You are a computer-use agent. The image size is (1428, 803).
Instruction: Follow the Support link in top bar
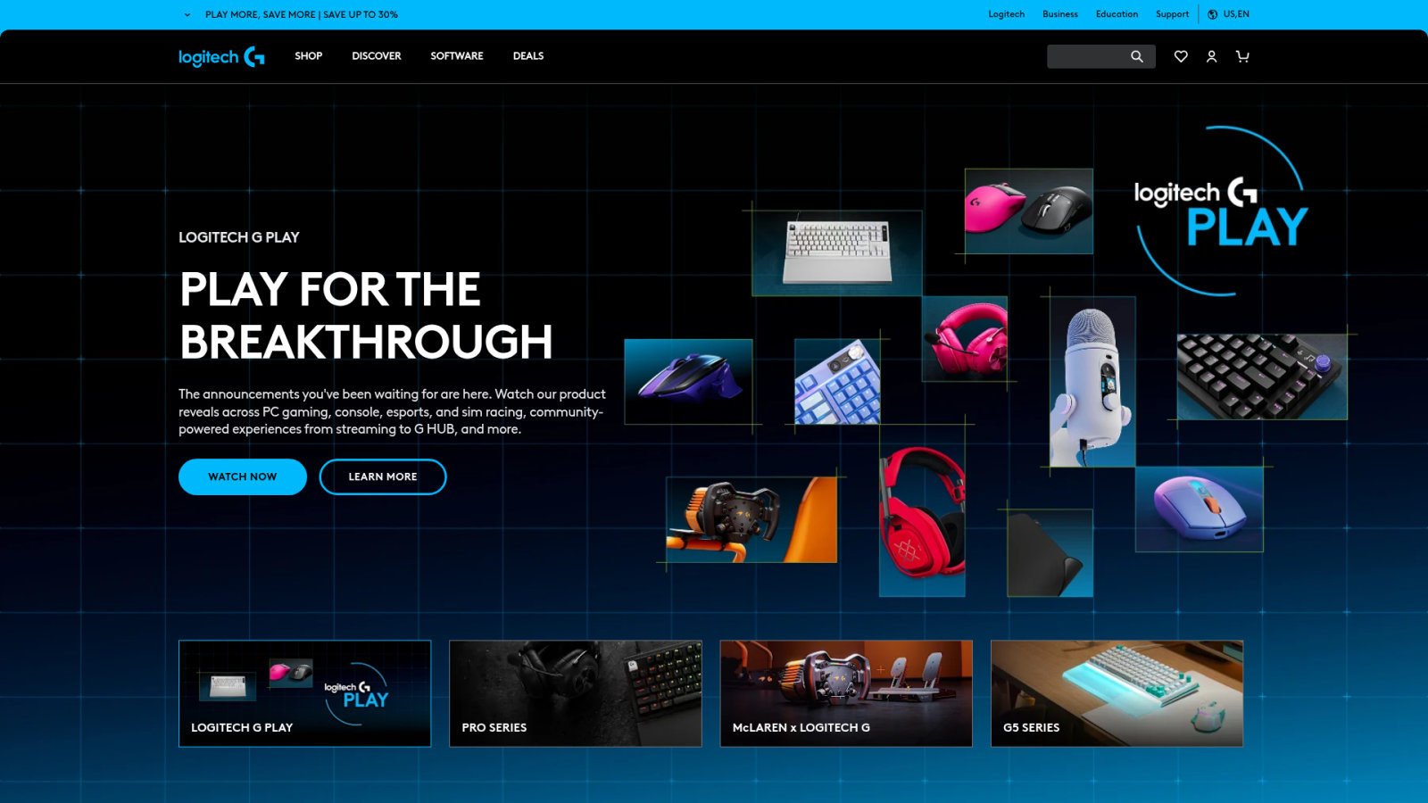pos(1172,14)
